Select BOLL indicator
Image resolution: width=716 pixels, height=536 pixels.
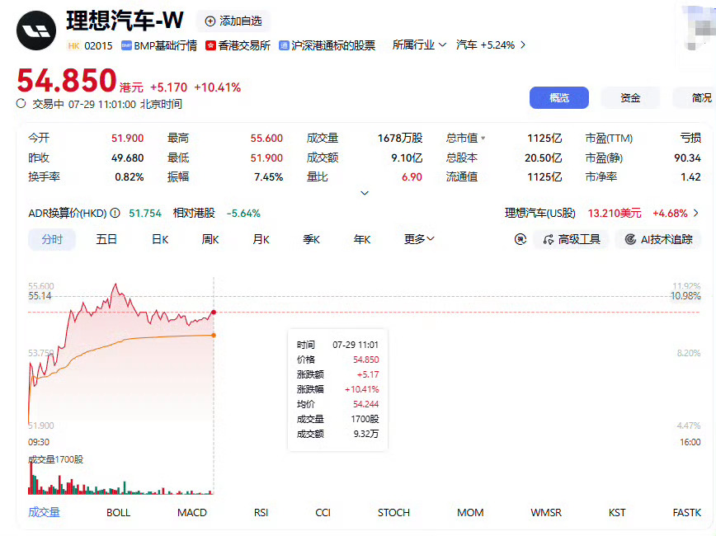tap(118, 512)
